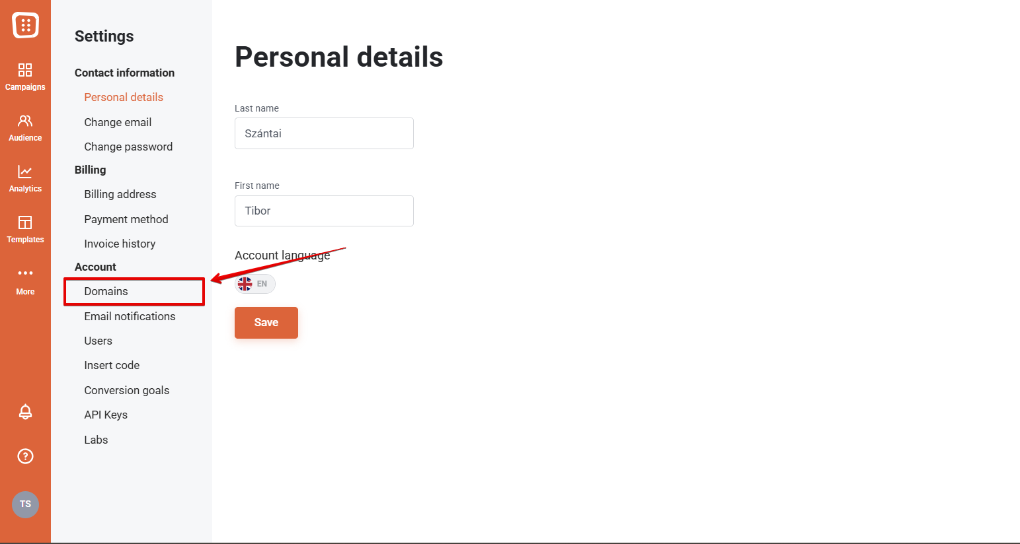Open the API Keys page

(106, 415)
